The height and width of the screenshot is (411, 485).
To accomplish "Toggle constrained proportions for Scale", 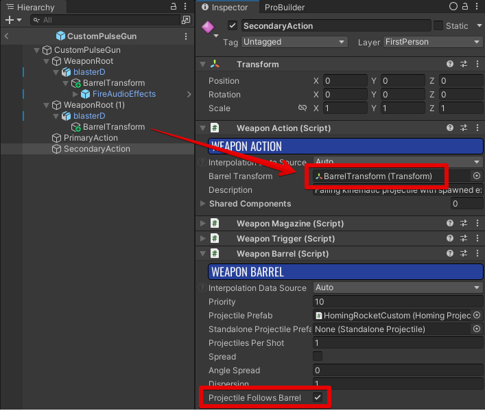I will [x=303, y=108].
